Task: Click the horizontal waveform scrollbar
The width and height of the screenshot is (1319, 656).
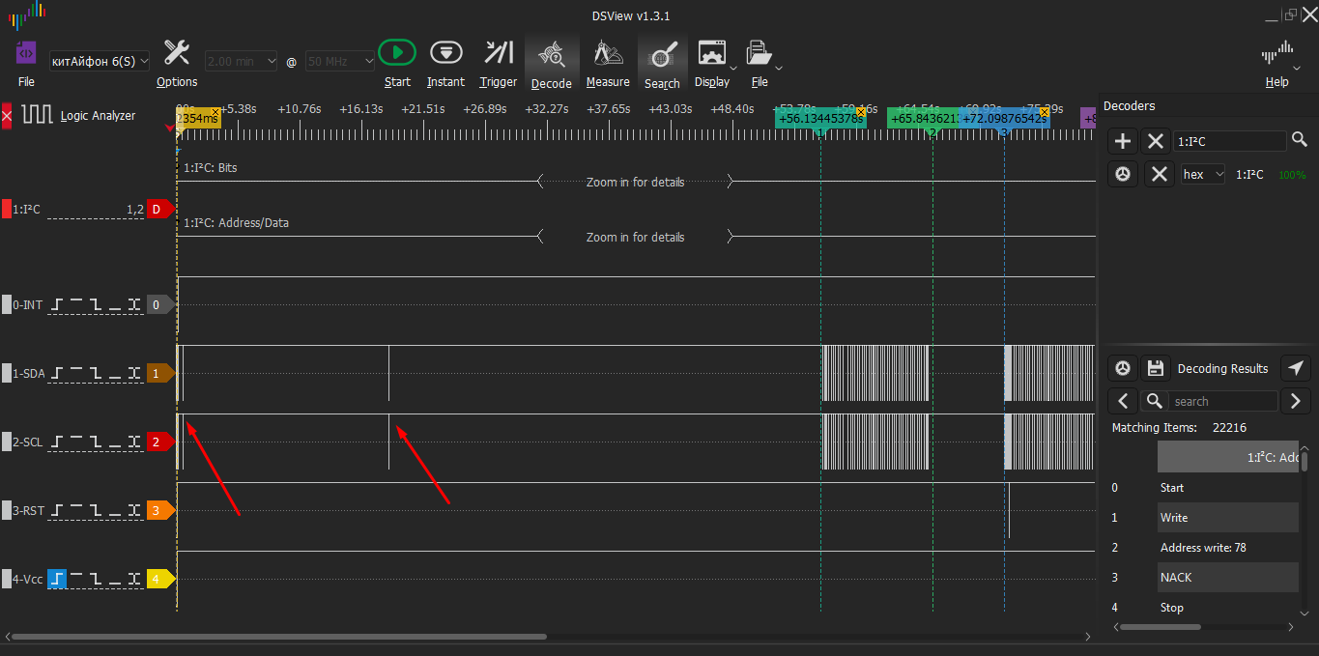Action: coord(279,637)
